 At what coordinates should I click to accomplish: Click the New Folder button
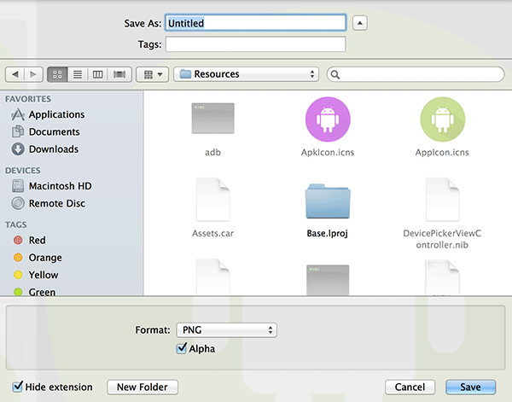tap(143, 387)
